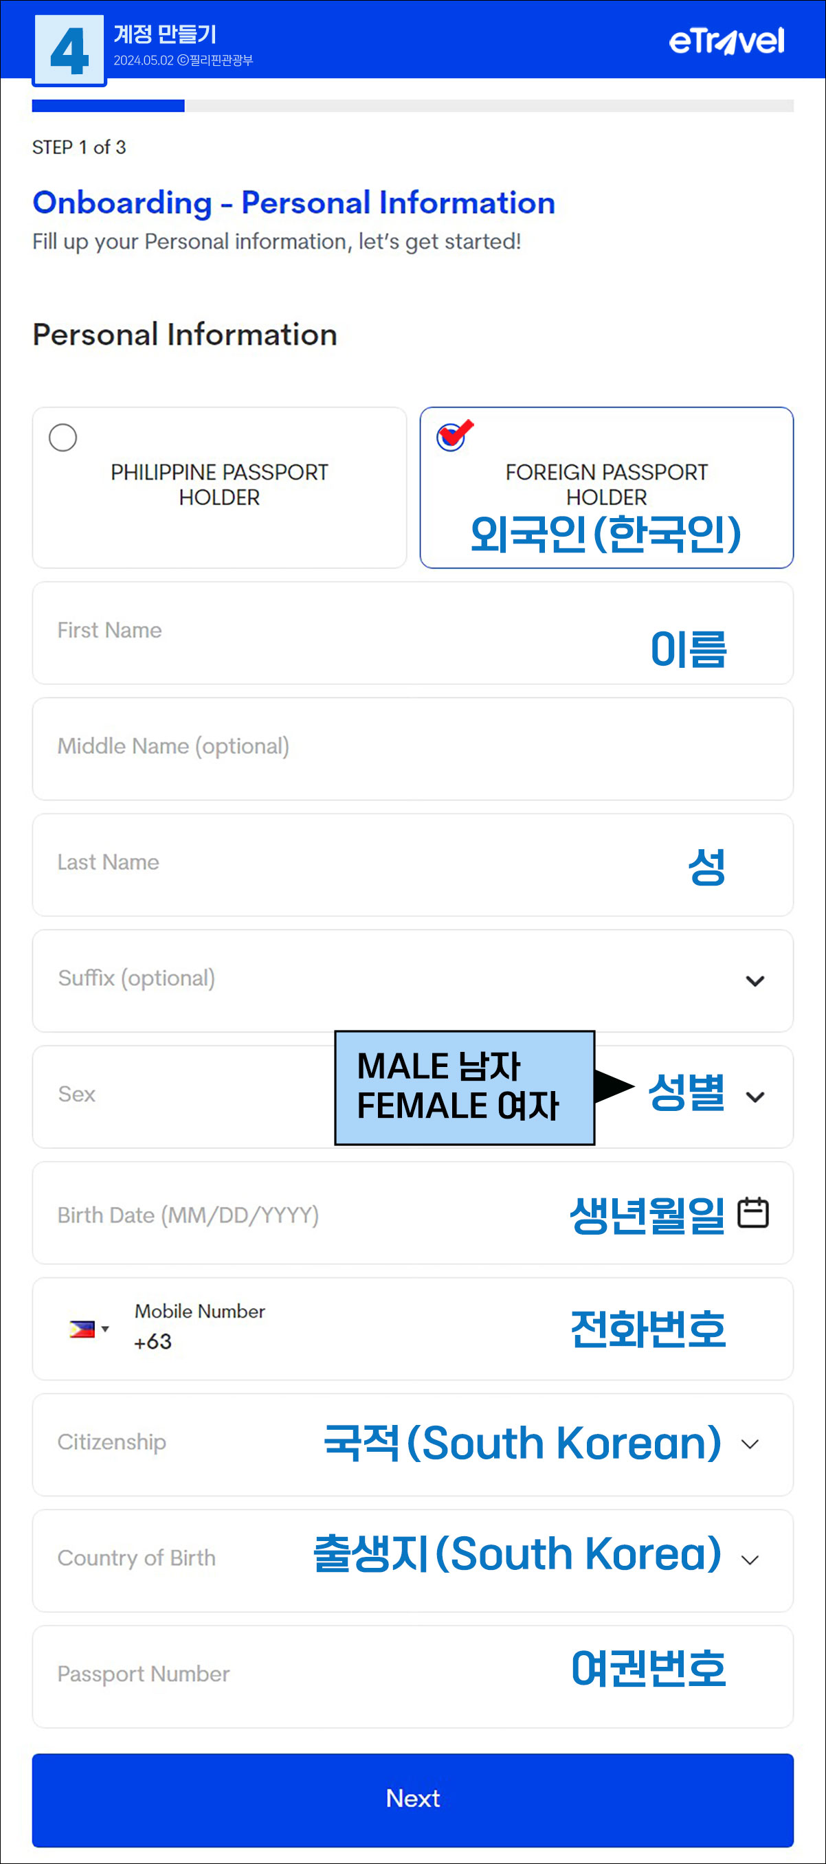Click the Foreign Passport Holder card
Viewport: 826px width, 1864px height.
[x=607, y=488]
